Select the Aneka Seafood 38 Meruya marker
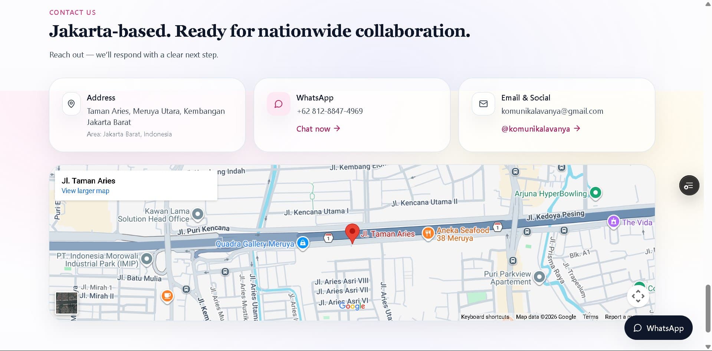Screen dimensions: 712x351 click(x=428, y=233)
